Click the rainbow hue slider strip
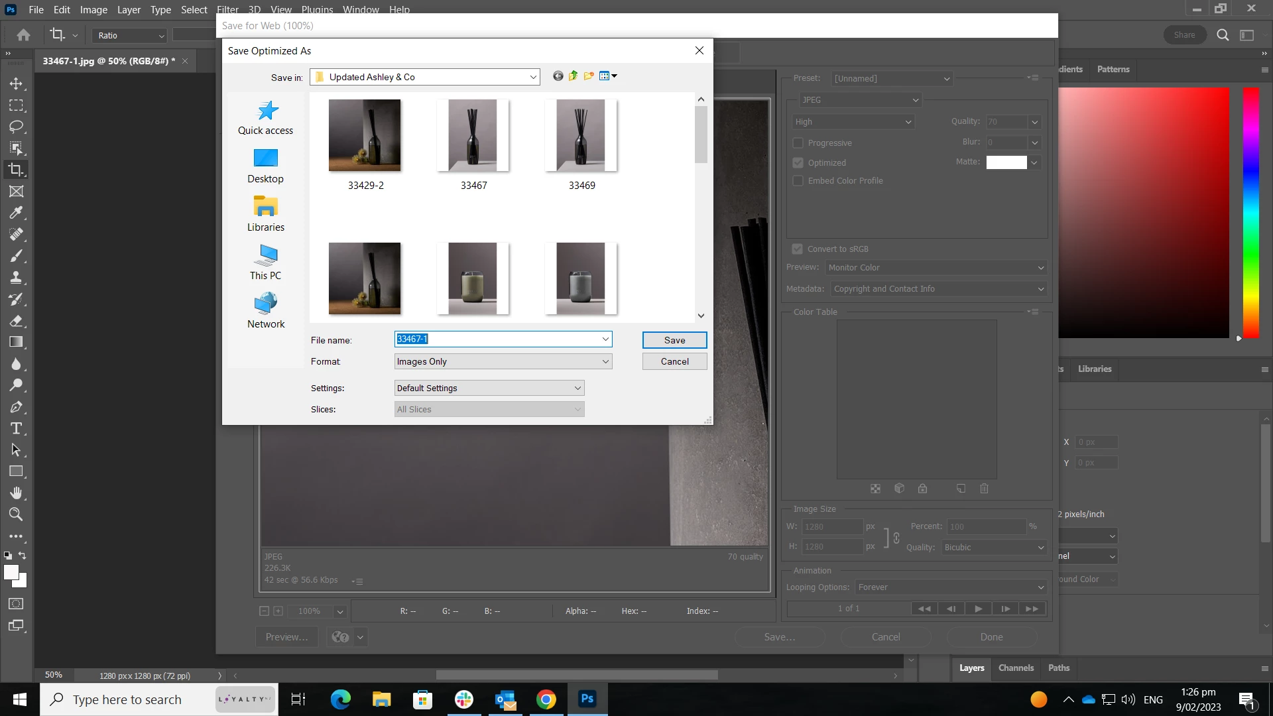 click(x=1250, y=212)
